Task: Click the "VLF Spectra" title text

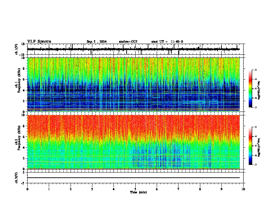Action: click(x=39, y=42)
